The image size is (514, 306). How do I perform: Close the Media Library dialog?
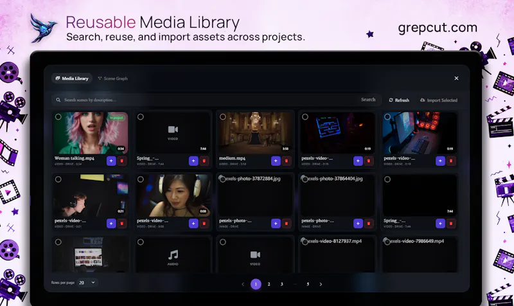point(456,78)
